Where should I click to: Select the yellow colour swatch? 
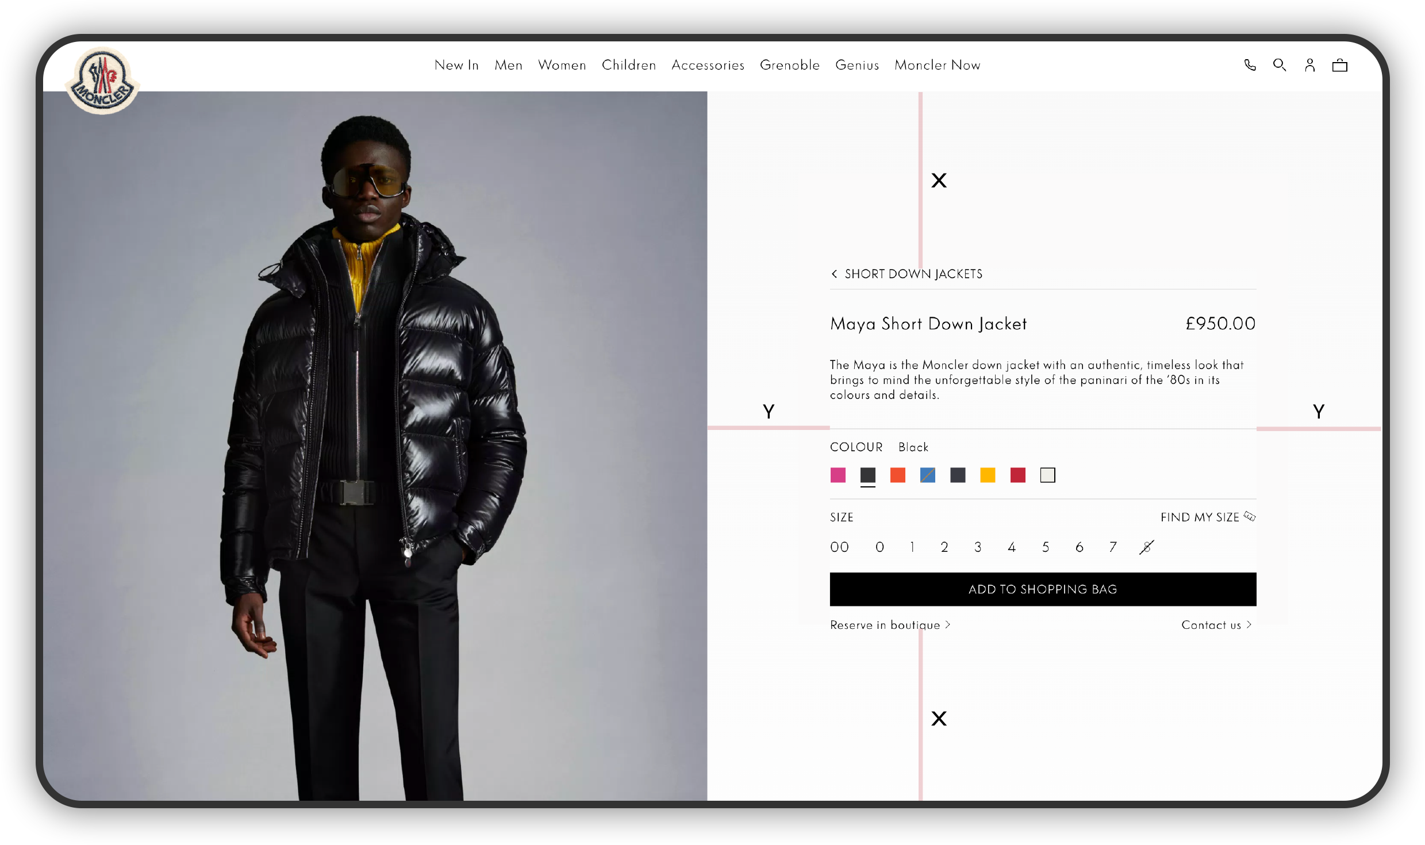coord(988,475)
